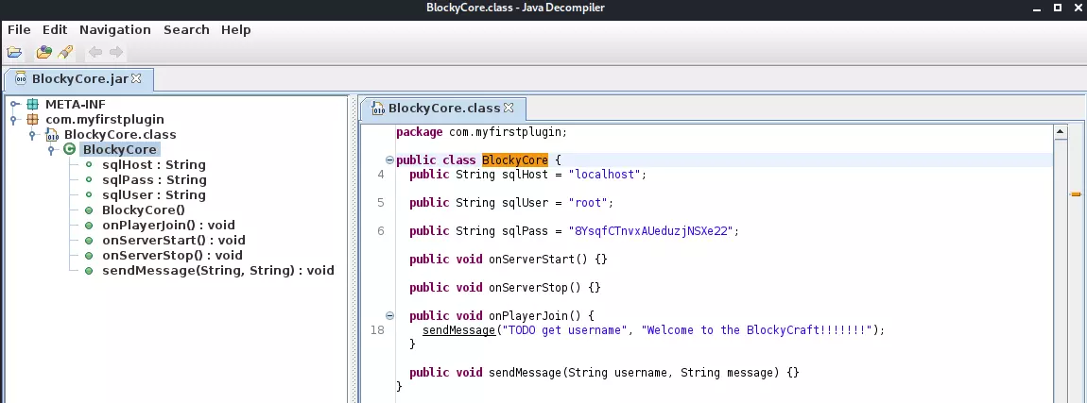1087x403 pixels.
Task: Collapse the BlockyCore.class tree node
Action: click(x=32, y=135)
